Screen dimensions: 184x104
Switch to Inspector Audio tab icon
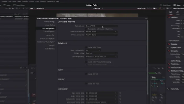177,12
